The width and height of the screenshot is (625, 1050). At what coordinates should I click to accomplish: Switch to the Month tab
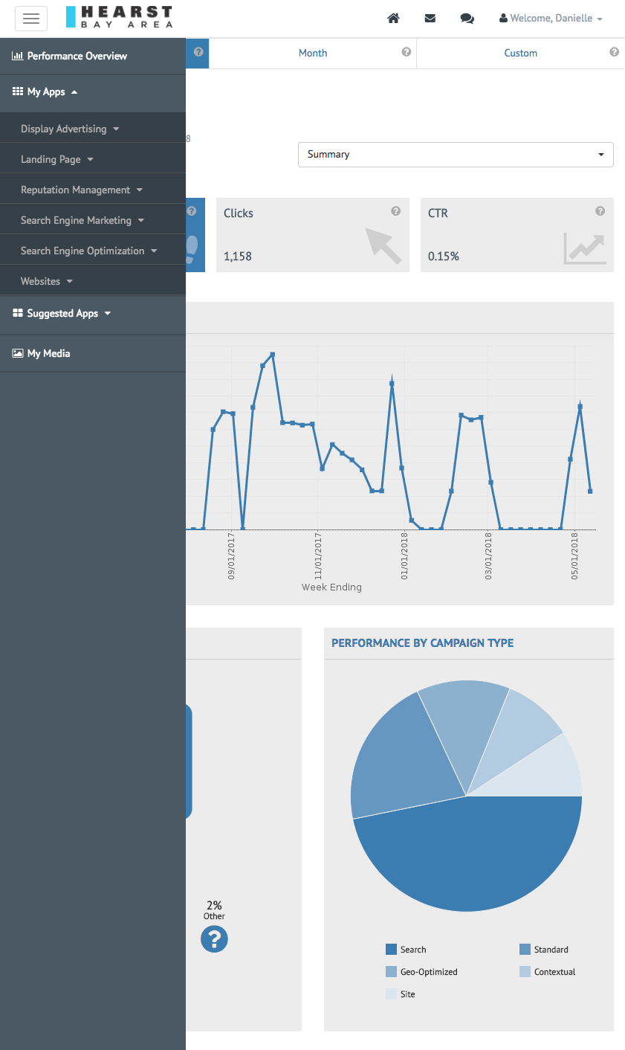[313, 53]
